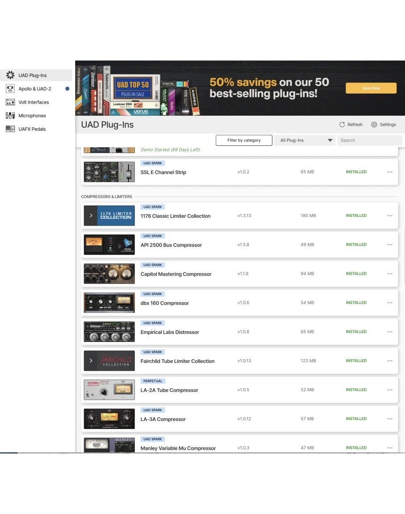This screenshot has width=405, height=514.
Task: Click the Apollo & UAD-2 device icon
Action: pos(10,89)
